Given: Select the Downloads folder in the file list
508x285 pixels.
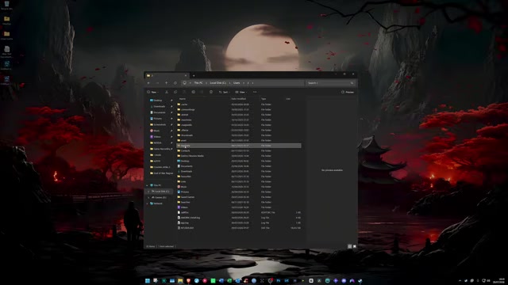Looking at the screenshot, I should pyautogui.click(x=239, y=171).
